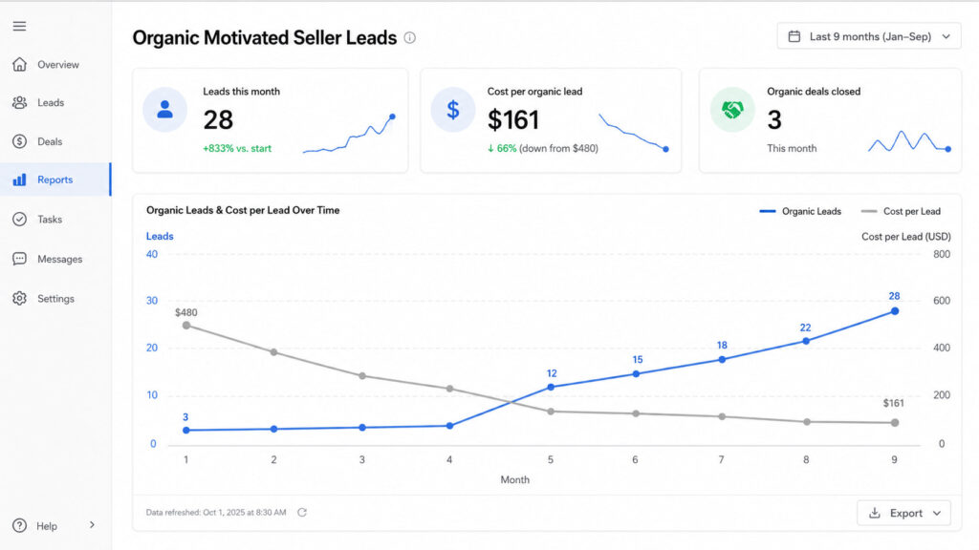
Task: Click the "Cost per Lead (USD)" axis label
Action: (906, 237)
